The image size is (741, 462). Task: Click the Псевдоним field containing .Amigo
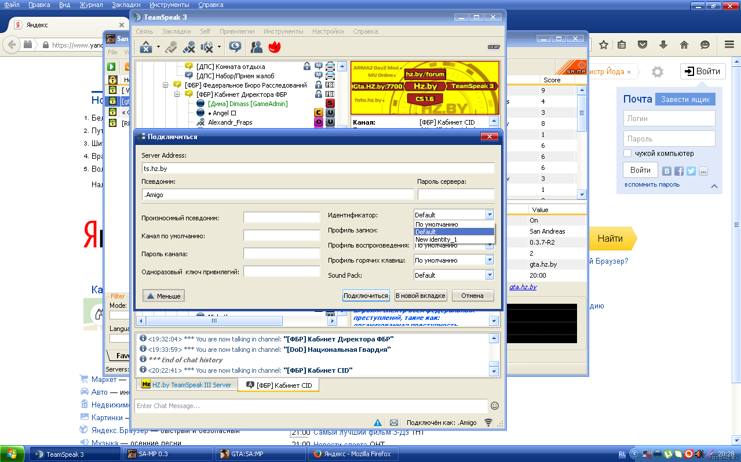click(x=278, y=195)
